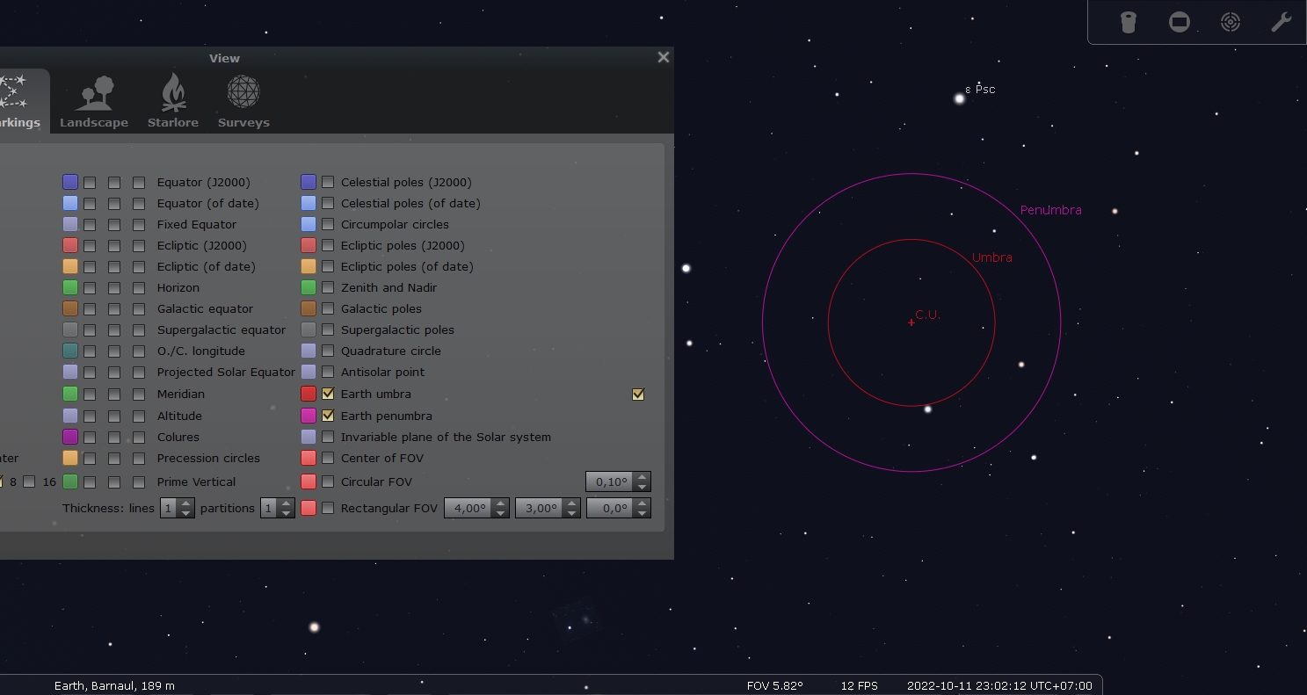Open the Starlore tab

172,98
